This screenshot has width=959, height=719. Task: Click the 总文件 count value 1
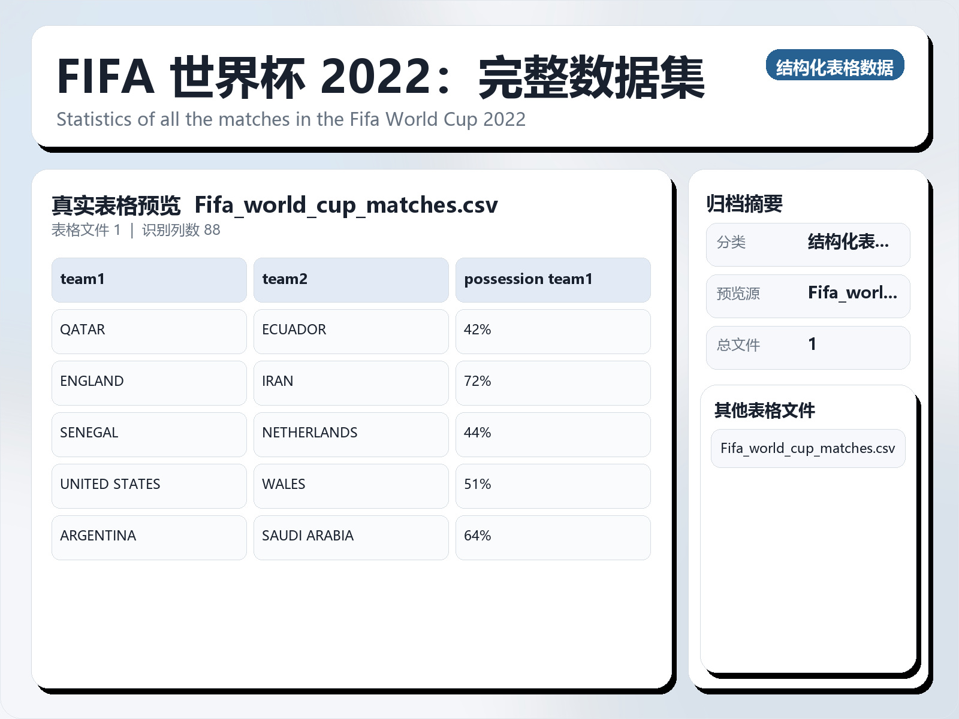[x=812, y=346]
